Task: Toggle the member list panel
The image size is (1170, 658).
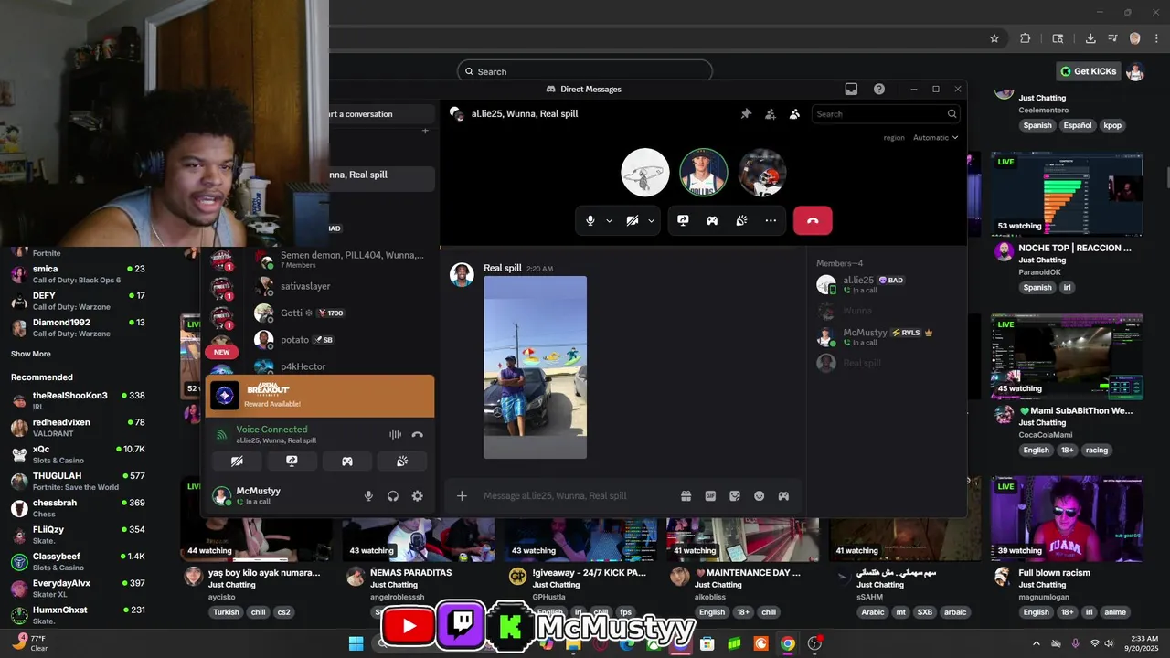Action: (794, 114)
